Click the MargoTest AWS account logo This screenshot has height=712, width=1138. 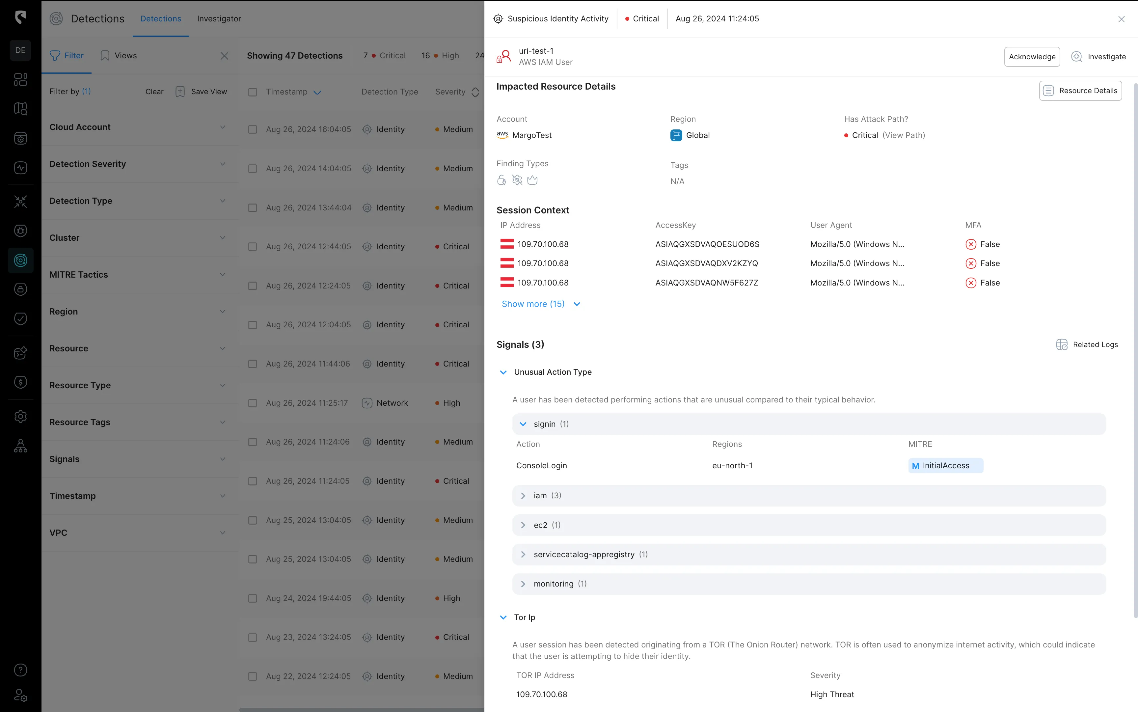(502, 135)
